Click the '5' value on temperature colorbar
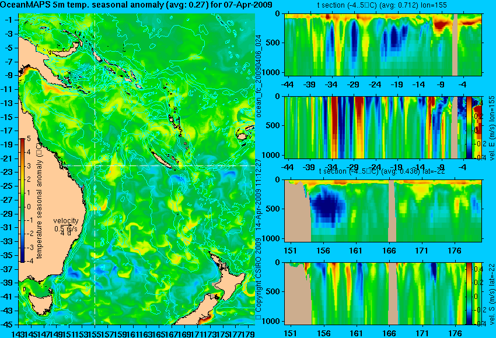 (x=29, y=139)
